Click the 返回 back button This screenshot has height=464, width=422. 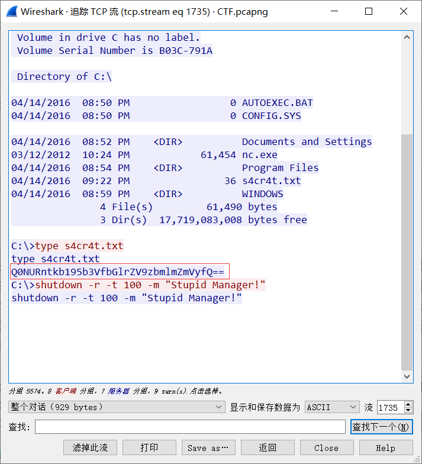[268, 447]
